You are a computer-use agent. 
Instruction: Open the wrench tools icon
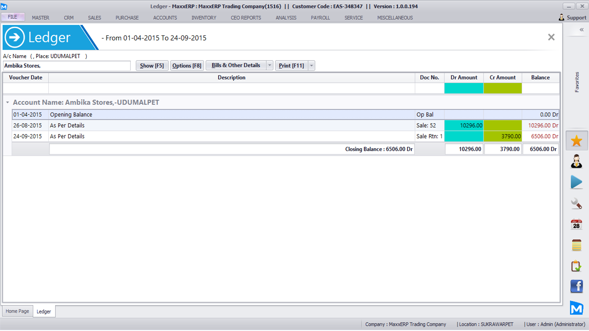(576, 203)
